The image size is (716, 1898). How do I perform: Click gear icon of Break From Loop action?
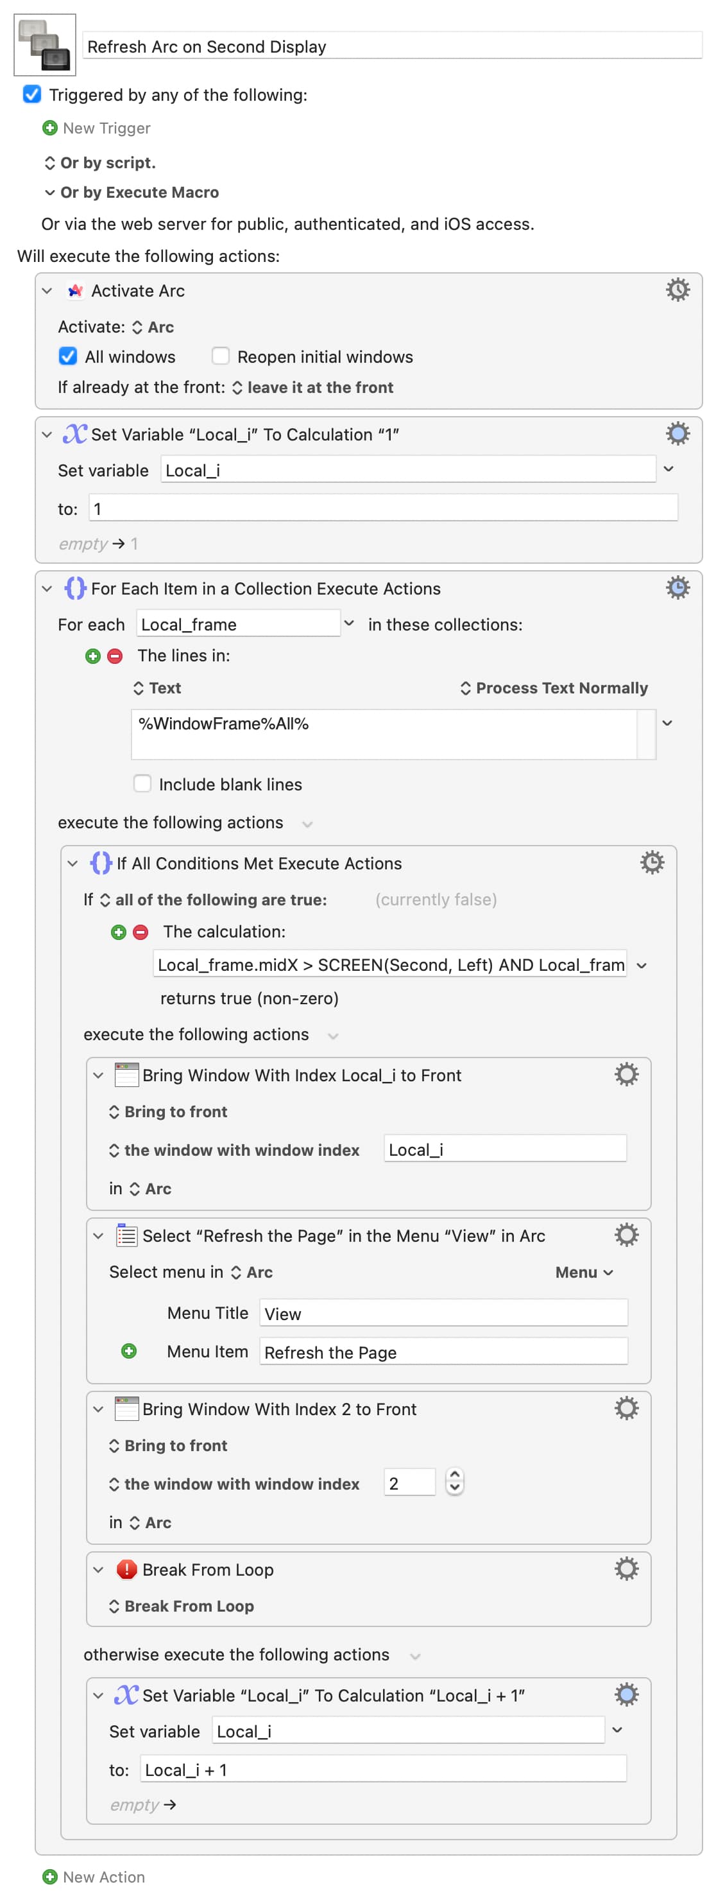[626, 1568]
